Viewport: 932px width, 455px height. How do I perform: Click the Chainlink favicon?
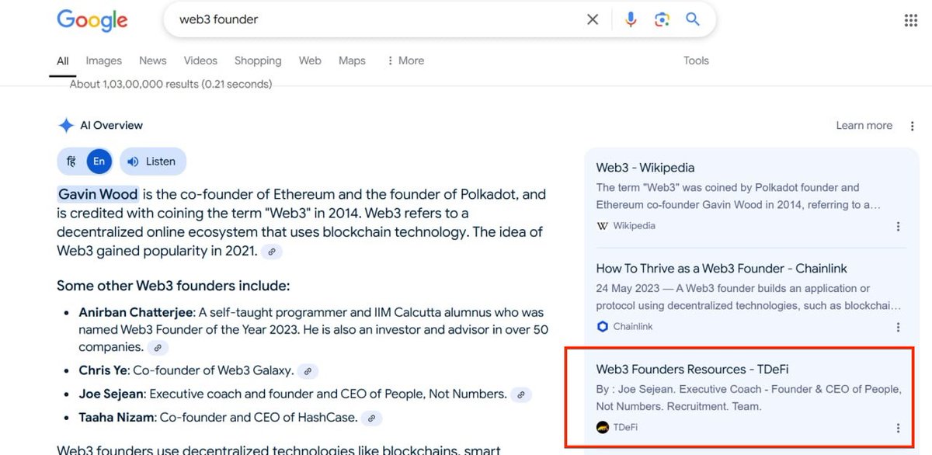[x=602, y=326]
